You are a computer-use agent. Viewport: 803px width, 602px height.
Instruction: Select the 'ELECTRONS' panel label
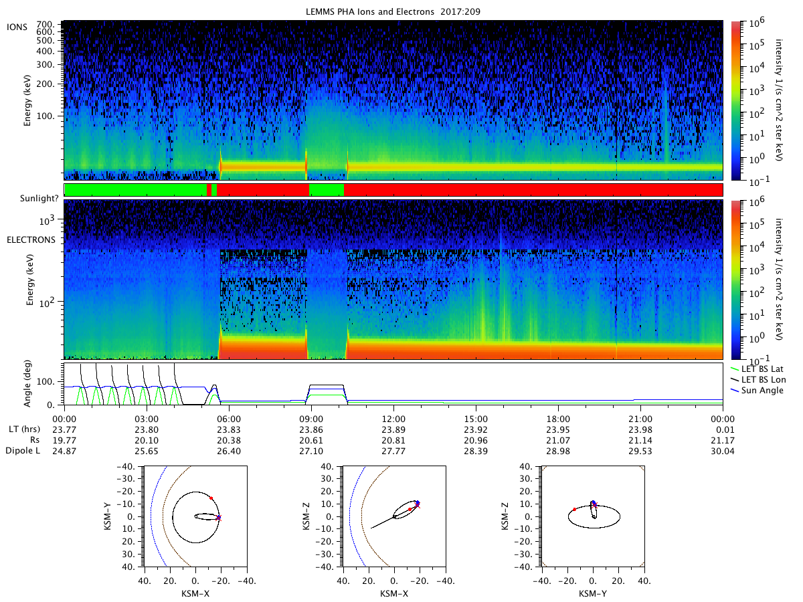click(31, 239)
